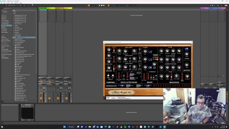Screen dimensions: 229x129
Task: Open MIDI From dropdown on first track
Action: (x=43, y=79)
